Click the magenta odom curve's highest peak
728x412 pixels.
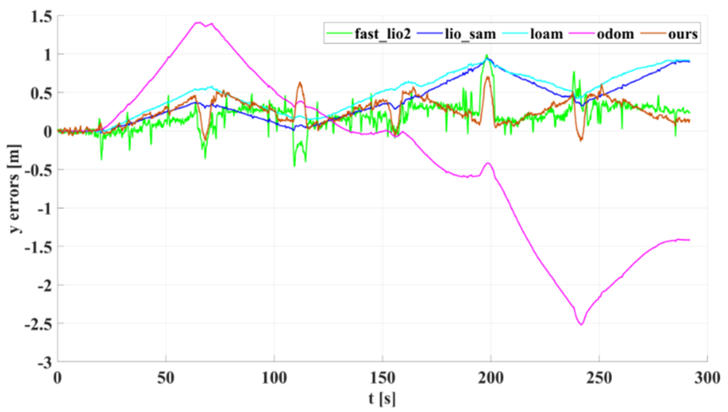[x=199, y=22]
